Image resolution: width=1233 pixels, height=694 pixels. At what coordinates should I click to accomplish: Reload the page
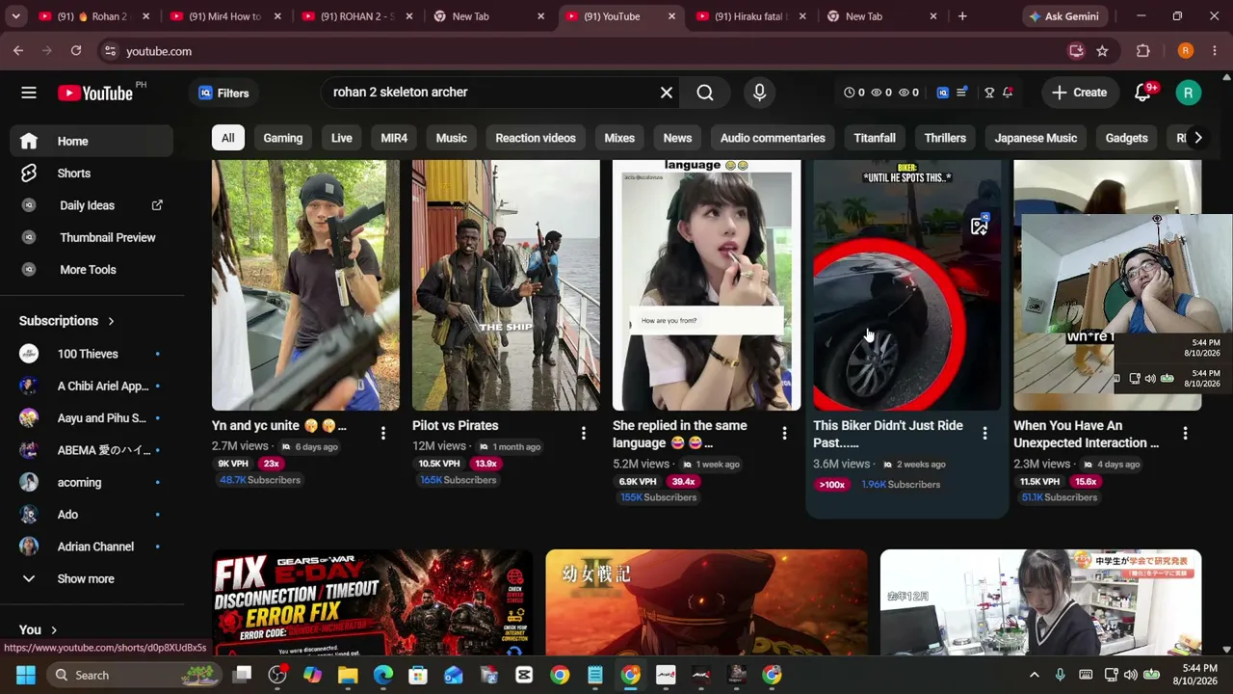pyautogui.click(x=75, y=51)
